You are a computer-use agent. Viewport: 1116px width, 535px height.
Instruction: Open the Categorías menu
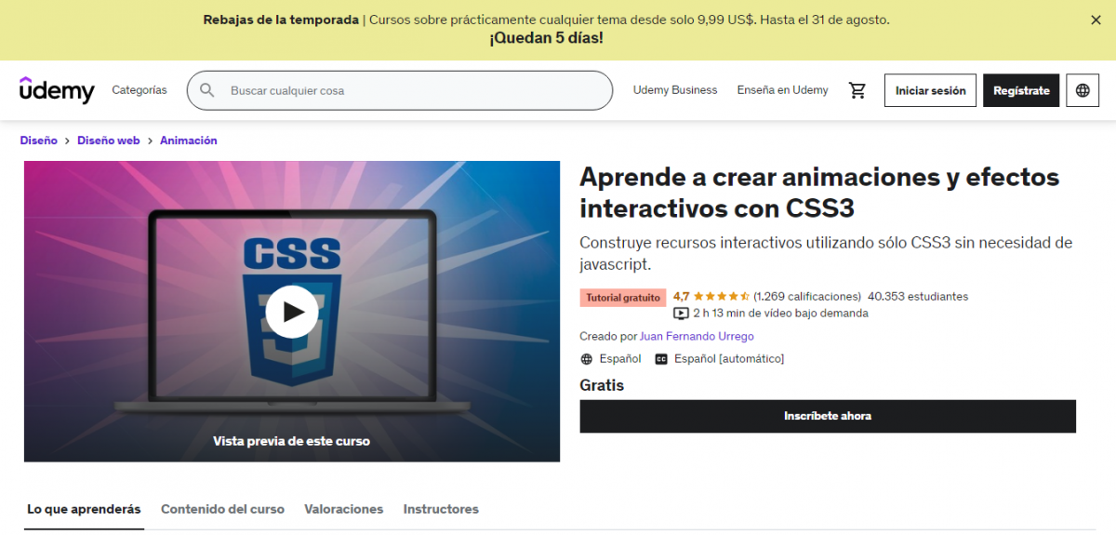pos(139,90)
